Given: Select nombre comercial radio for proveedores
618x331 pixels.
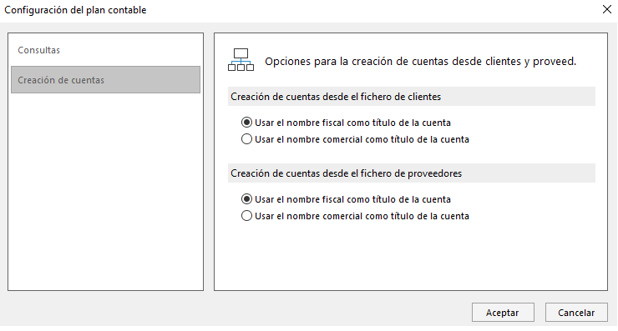Looking at the screenshot, I should tap(246, 216).
